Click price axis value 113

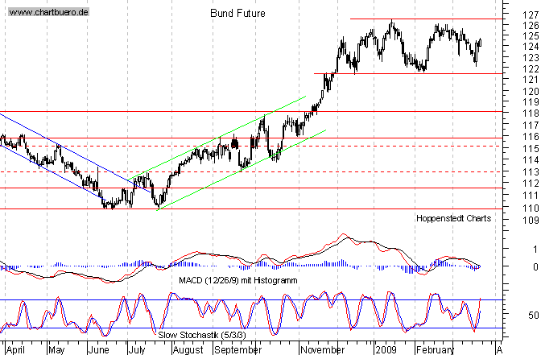531,171
